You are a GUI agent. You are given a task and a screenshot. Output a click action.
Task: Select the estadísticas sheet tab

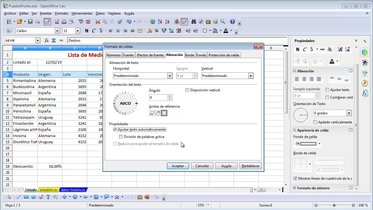pyautogui.click(x=49, y=190)
